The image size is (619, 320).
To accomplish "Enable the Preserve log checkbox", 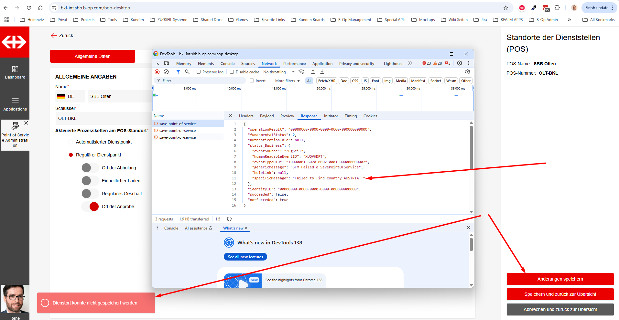I will 199,72.
